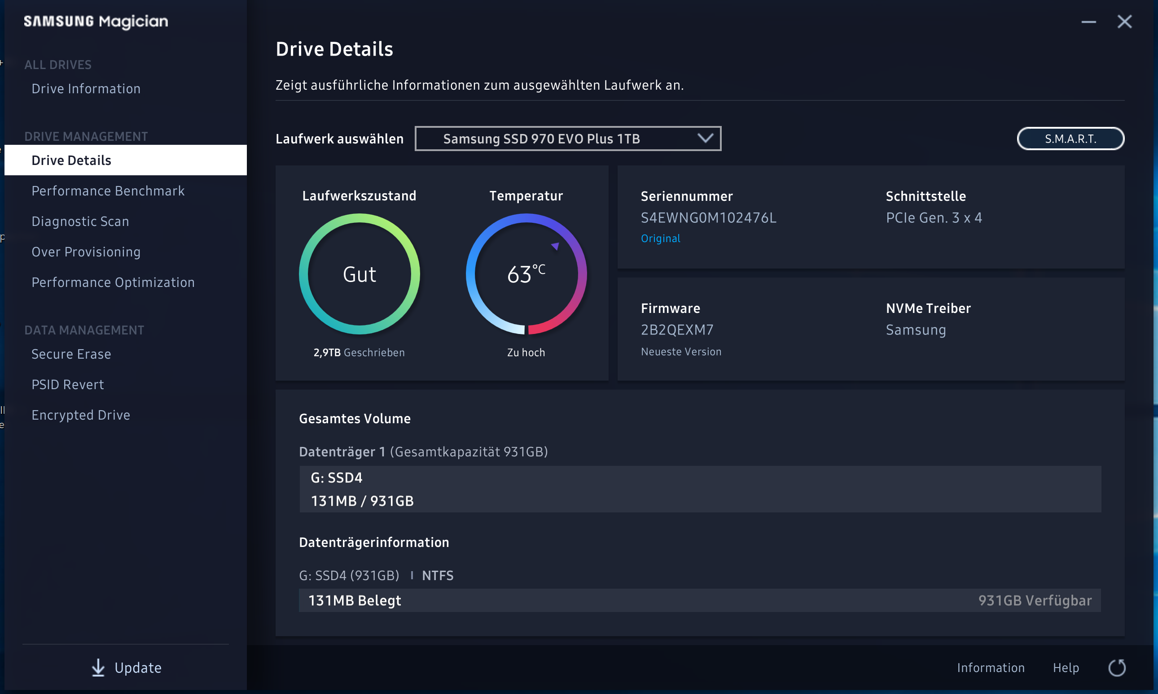
Task: Click the Zu hoch temperature status
Action: (526, 353)
